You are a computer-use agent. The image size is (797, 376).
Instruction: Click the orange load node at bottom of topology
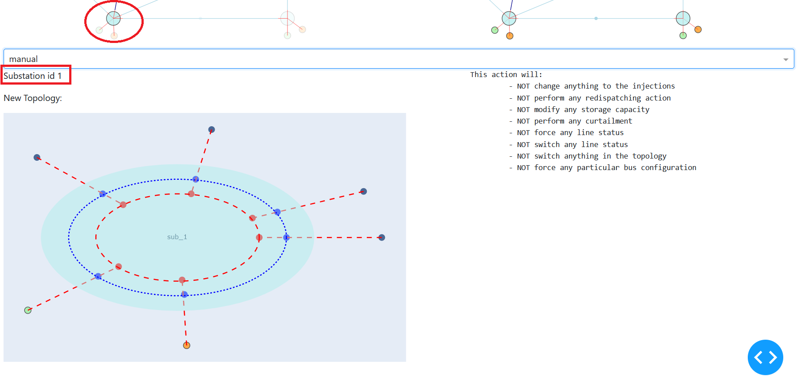pos(187,345)
